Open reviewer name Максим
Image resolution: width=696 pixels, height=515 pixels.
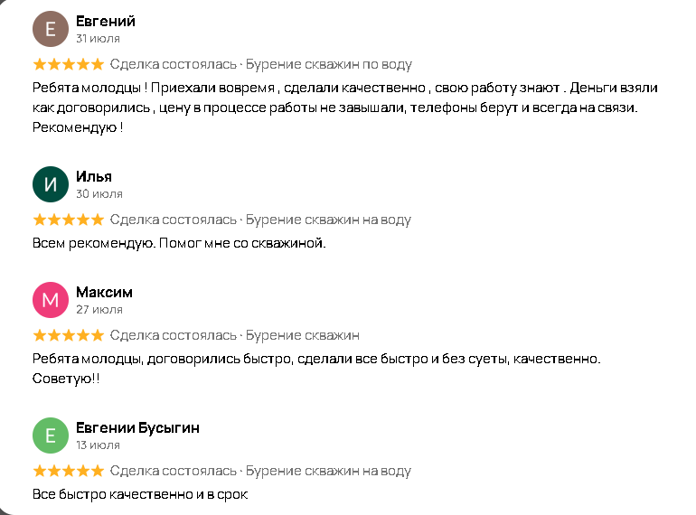[x=104, y=292]
